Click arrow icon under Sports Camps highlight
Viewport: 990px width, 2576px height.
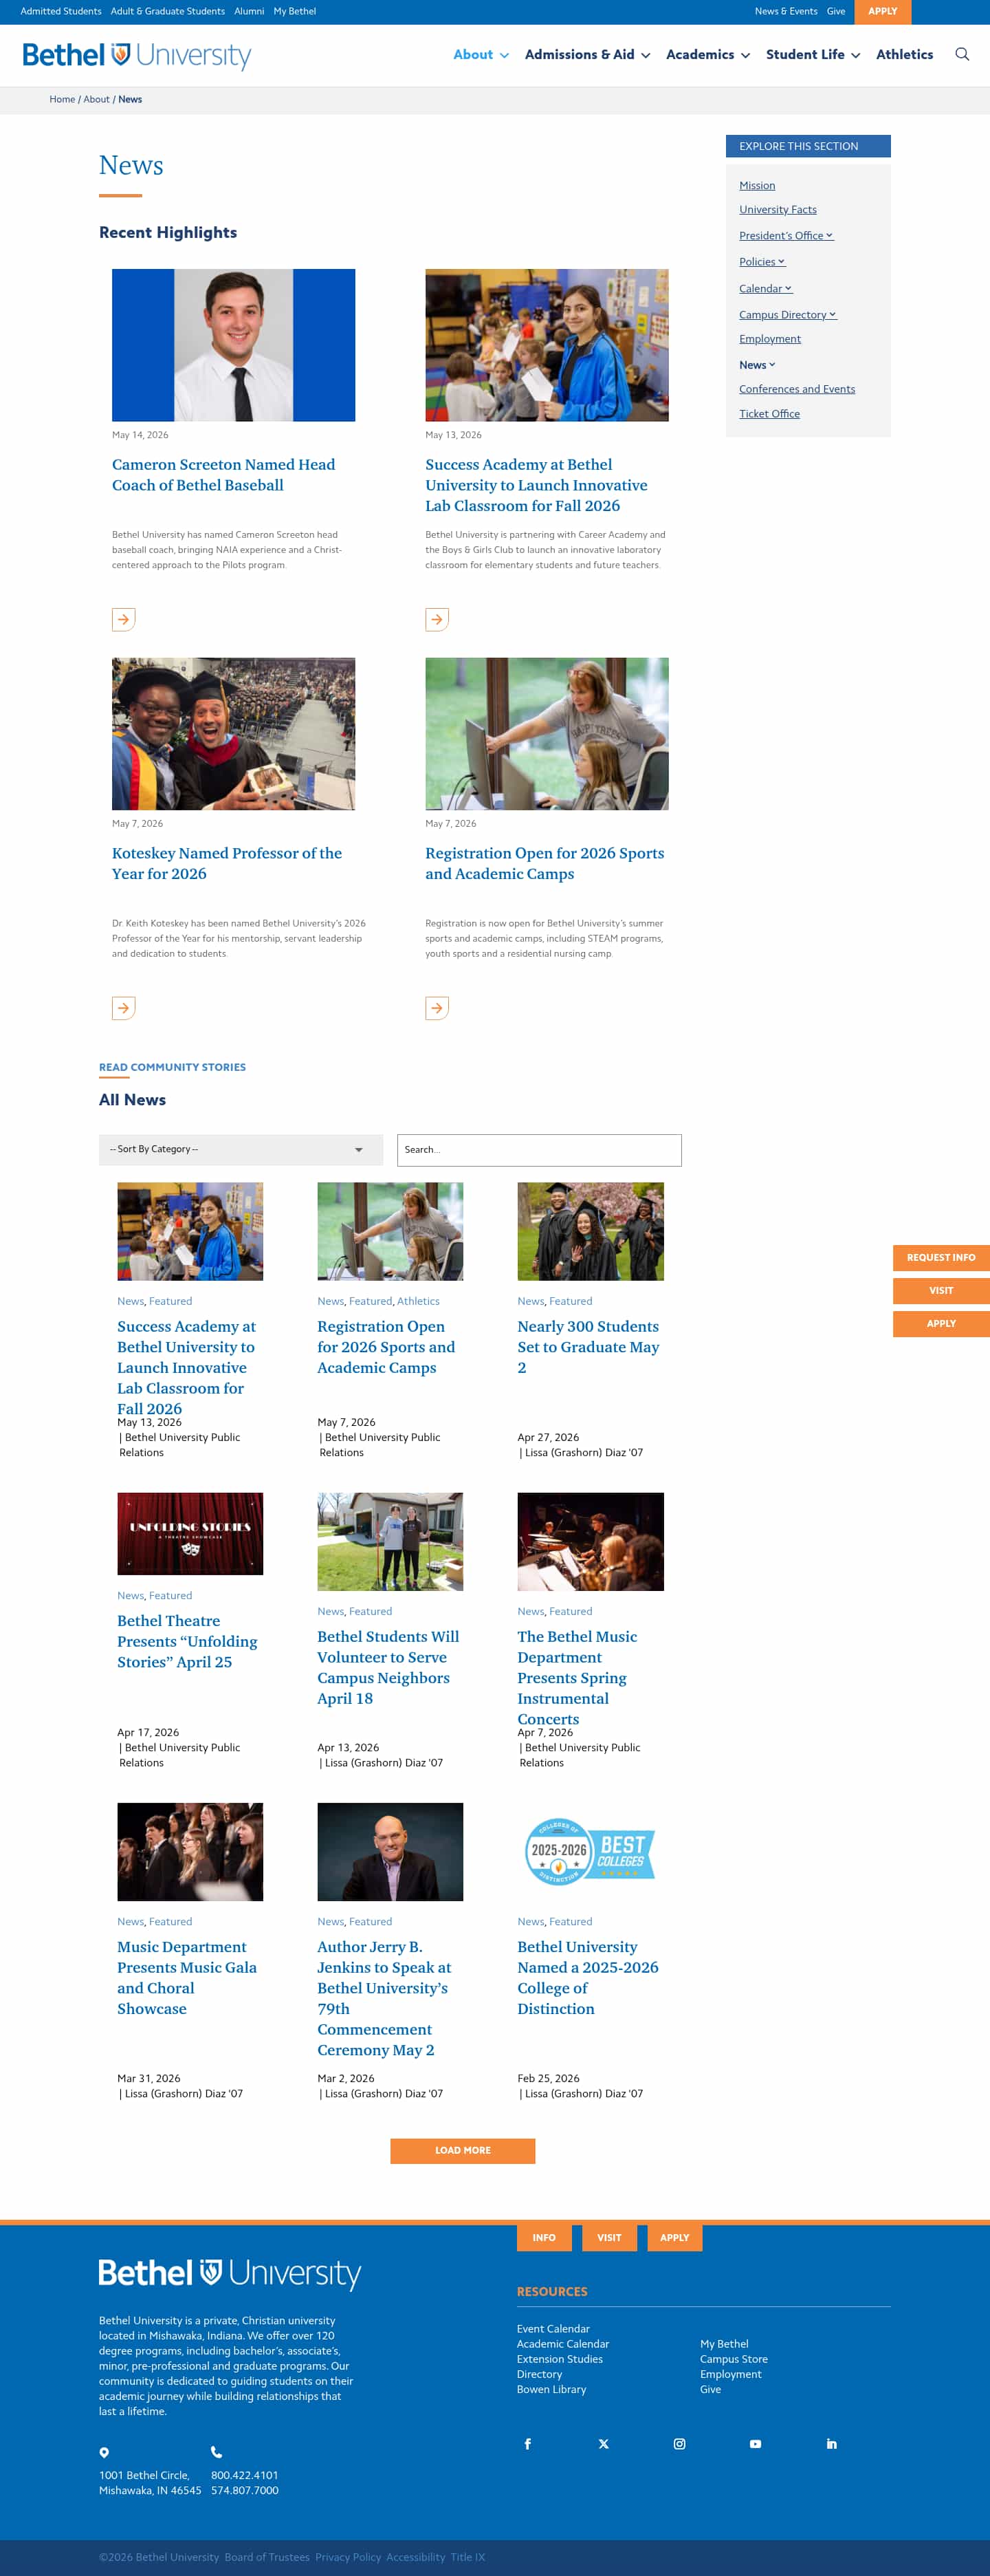pyautogui.click(x=437, y=1008)
